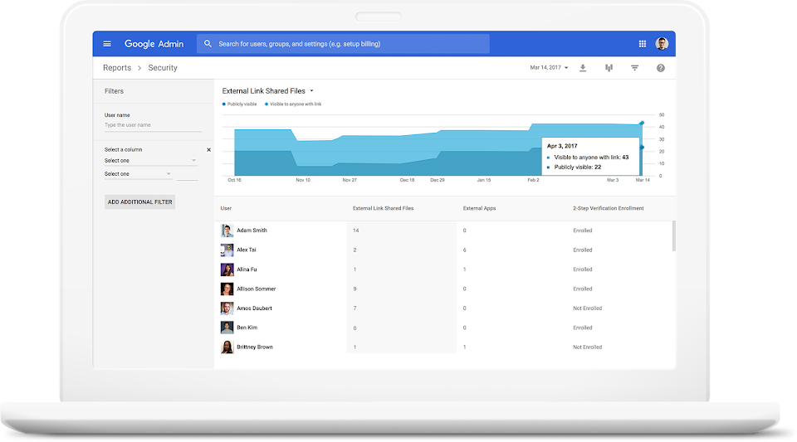
Task: Click the search magnifier icon
Action: coord(208,44)
